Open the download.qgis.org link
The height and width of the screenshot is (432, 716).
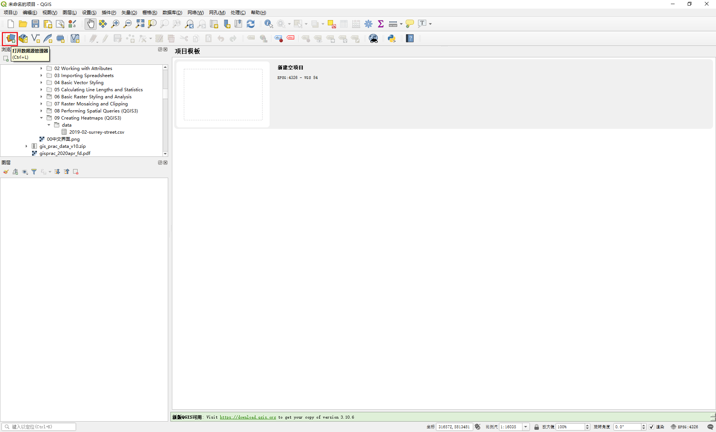point(248,417)
